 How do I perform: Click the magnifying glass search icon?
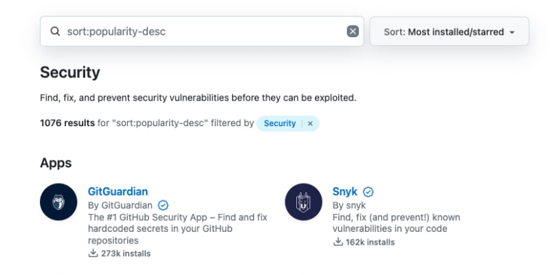pos(55,32)
